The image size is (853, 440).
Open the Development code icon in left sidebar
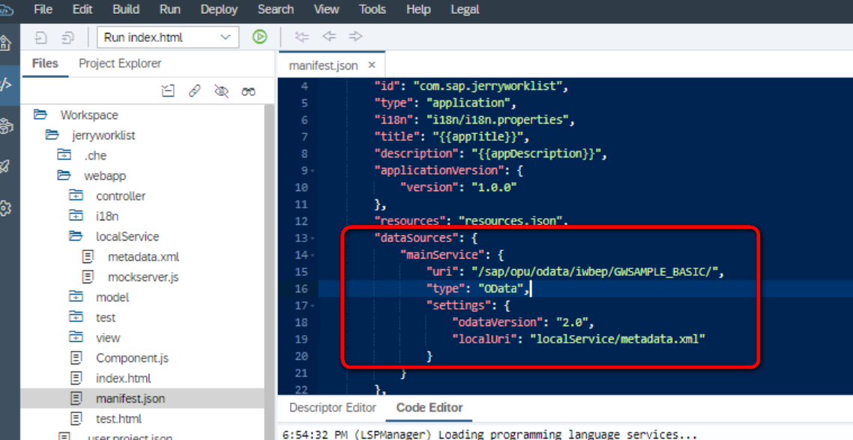7,85
